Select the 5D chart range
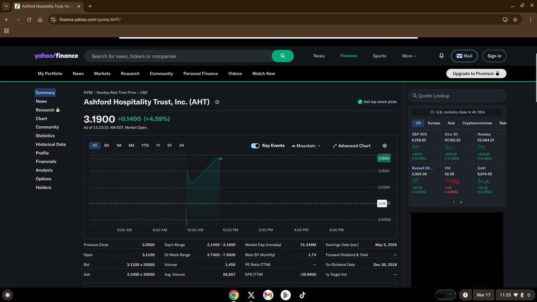537x302 pixels. pyautogui.click(x=107, y=145)
